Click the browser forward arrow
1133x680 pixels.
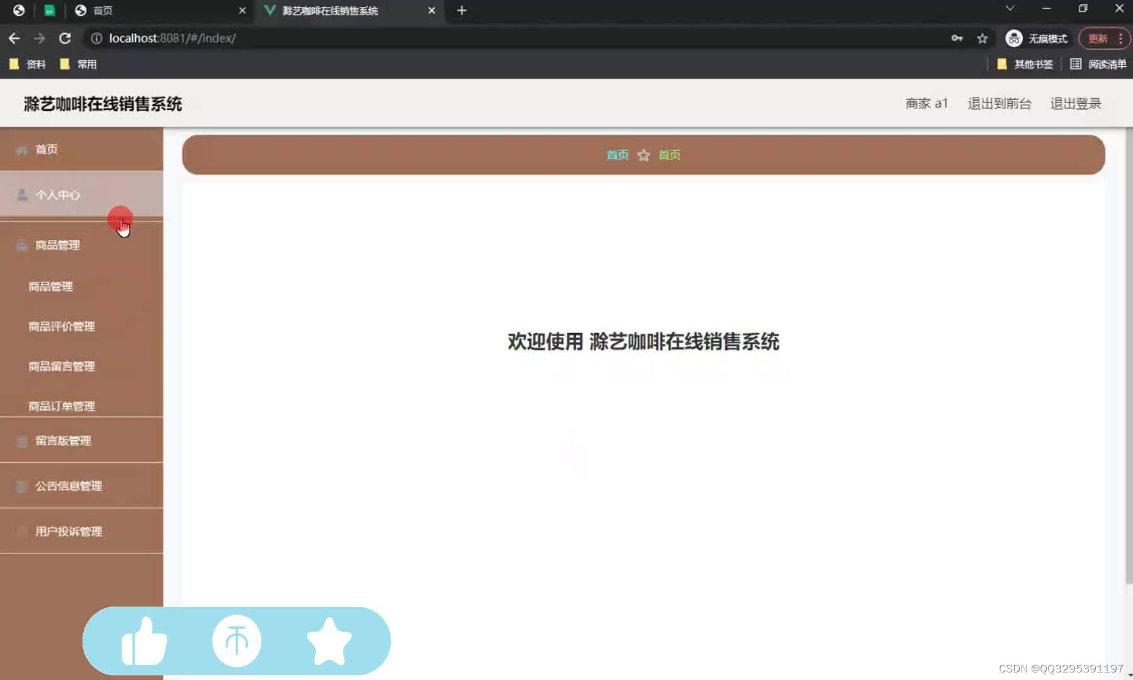40,38
